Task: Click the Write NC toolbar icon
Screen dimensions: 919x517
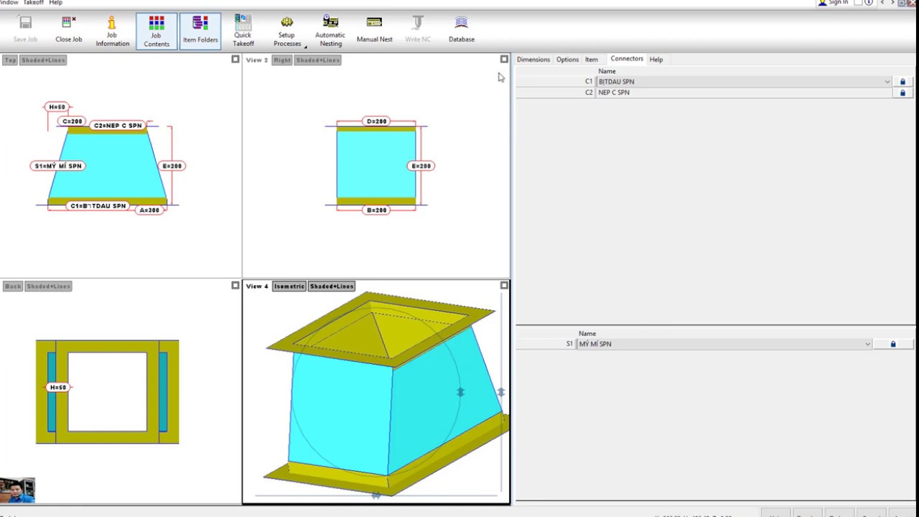Action: pos(418,30)
